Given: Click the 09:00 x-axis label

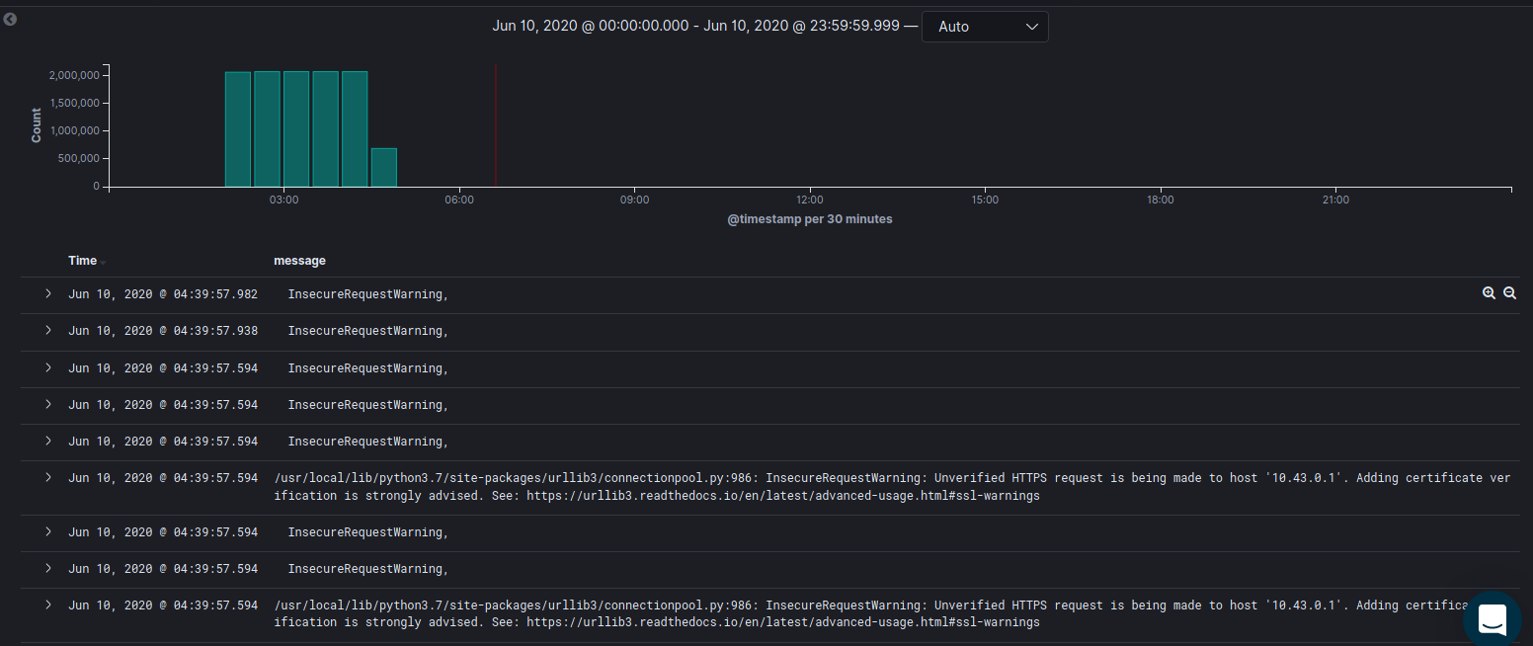Looking at the screenshot, I should pos(634,201).
